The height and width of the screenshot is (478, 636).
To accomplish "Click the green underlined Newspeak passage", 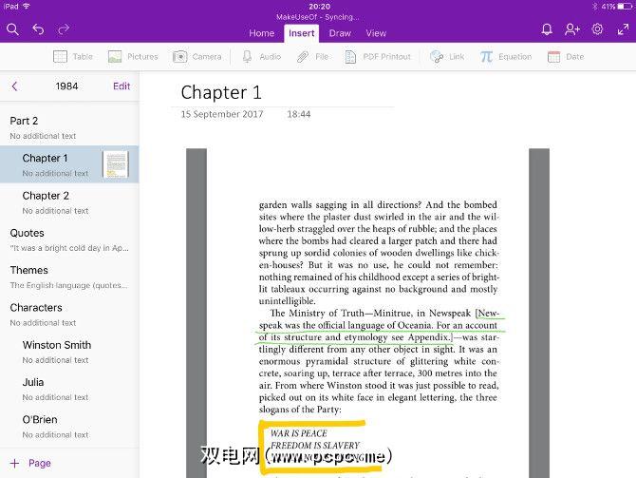I will tap(379, 325).
